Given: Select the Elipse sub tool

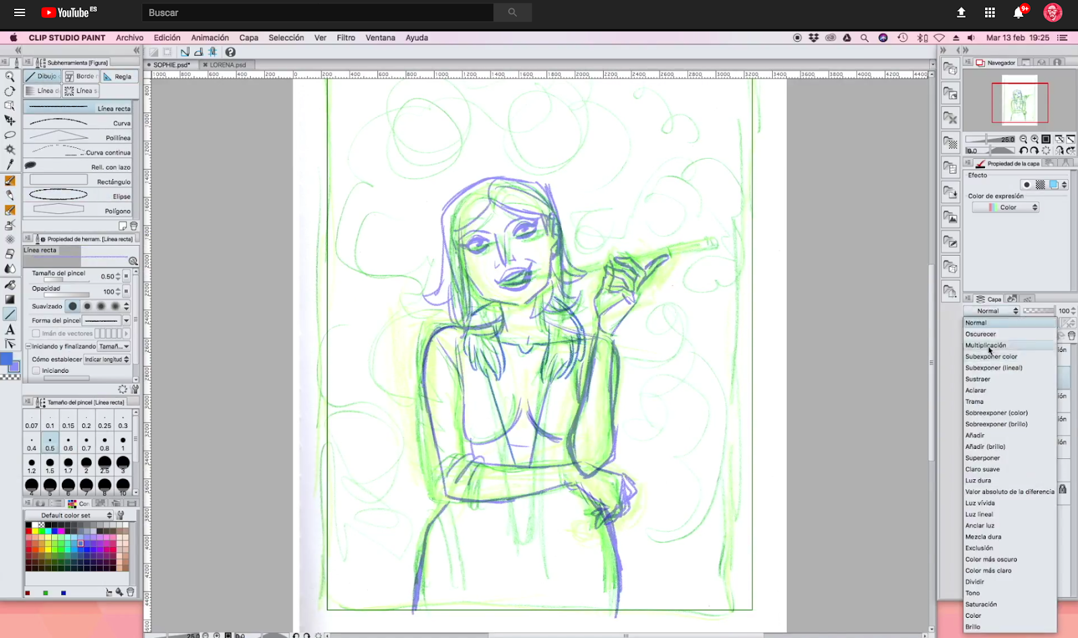Looking at the screenshot, I should coord(78,196).
